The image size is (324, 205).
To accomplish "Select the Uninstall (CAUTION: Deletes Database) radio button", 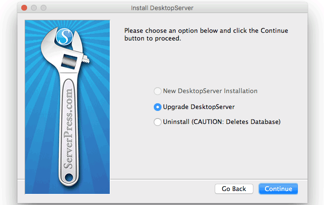I will pyautogui.click(x=158, y=122).
